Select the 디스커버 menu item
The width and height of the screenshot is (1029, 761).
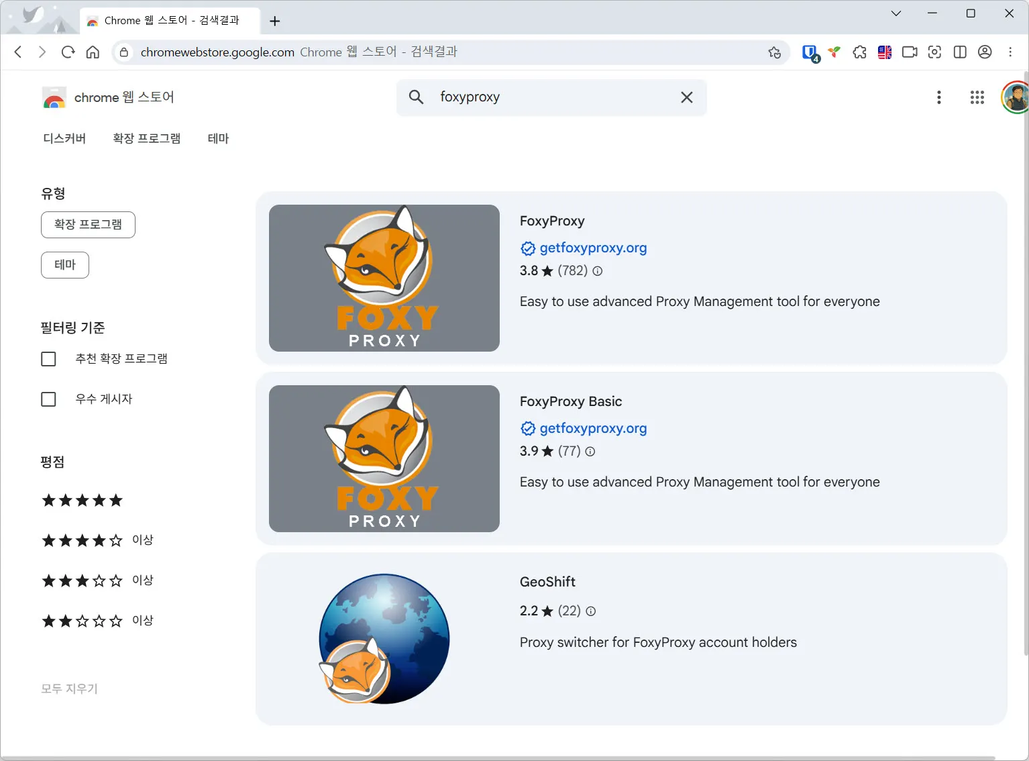click(64, 138)
